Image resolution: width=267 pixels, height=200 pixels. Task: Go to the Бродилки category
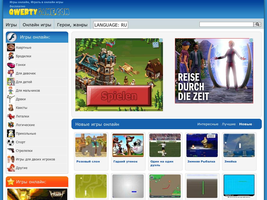pos(23,56)
